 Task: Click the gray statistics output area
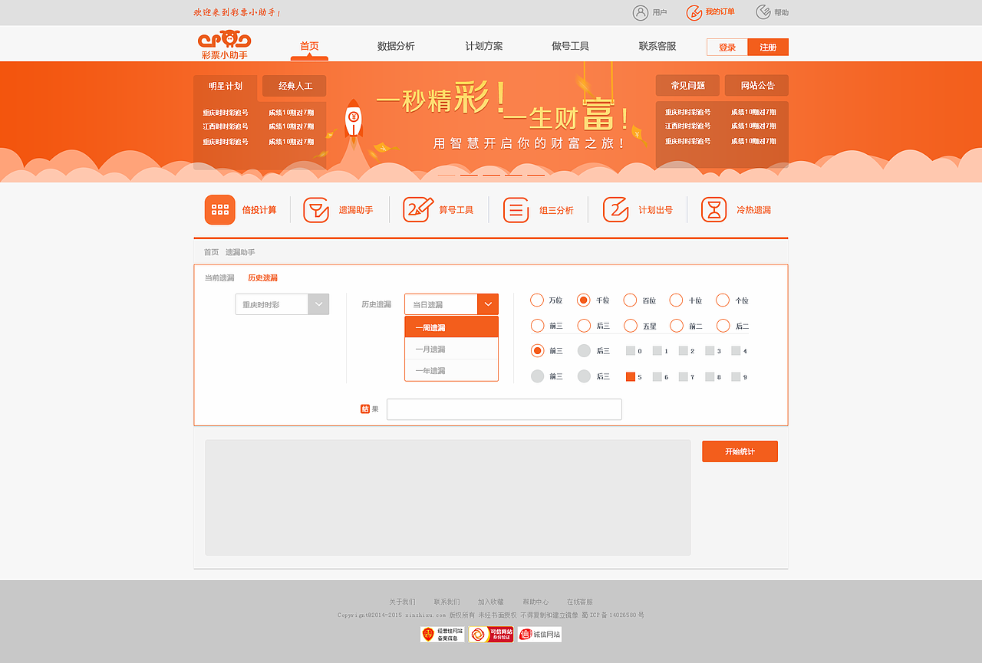point(448,497)
